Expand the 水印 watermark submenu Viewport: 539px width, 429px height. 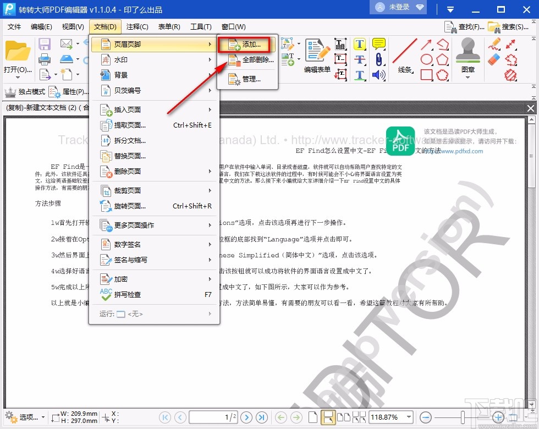coord(154,60)
